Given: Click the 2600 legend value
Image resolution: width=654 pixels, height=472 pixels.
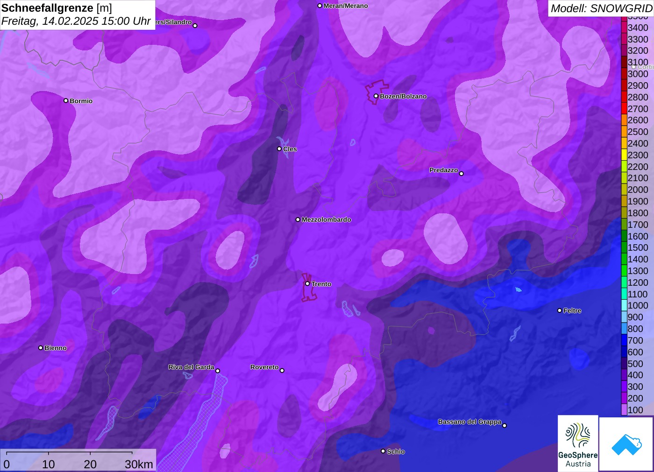Looking at the screenshot, I should point(638,120).
